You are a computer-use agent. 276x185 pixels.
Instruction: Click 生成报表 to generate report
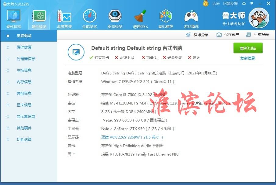(257, 35)
